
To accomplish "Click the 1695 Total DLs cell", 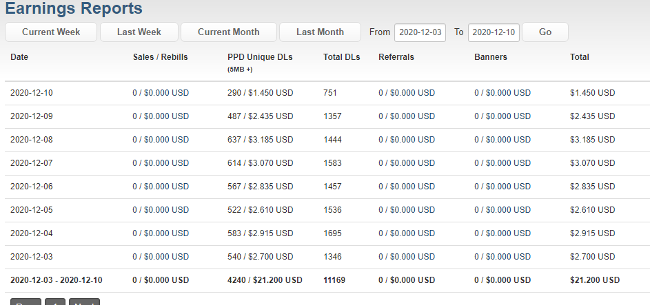I will pos(332,233).
